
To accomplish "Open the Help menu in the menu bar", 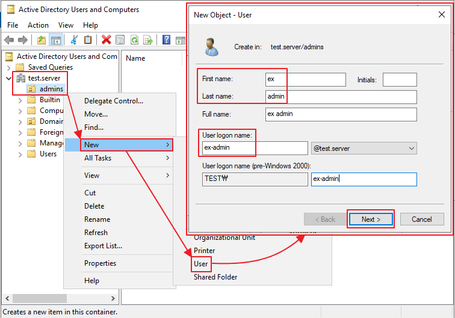I will 90,25.
